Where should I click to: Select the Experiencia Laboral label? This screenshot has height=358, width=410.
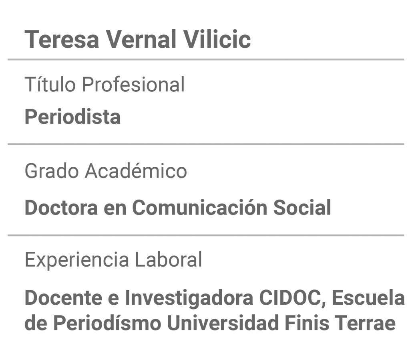pos(113,260)
